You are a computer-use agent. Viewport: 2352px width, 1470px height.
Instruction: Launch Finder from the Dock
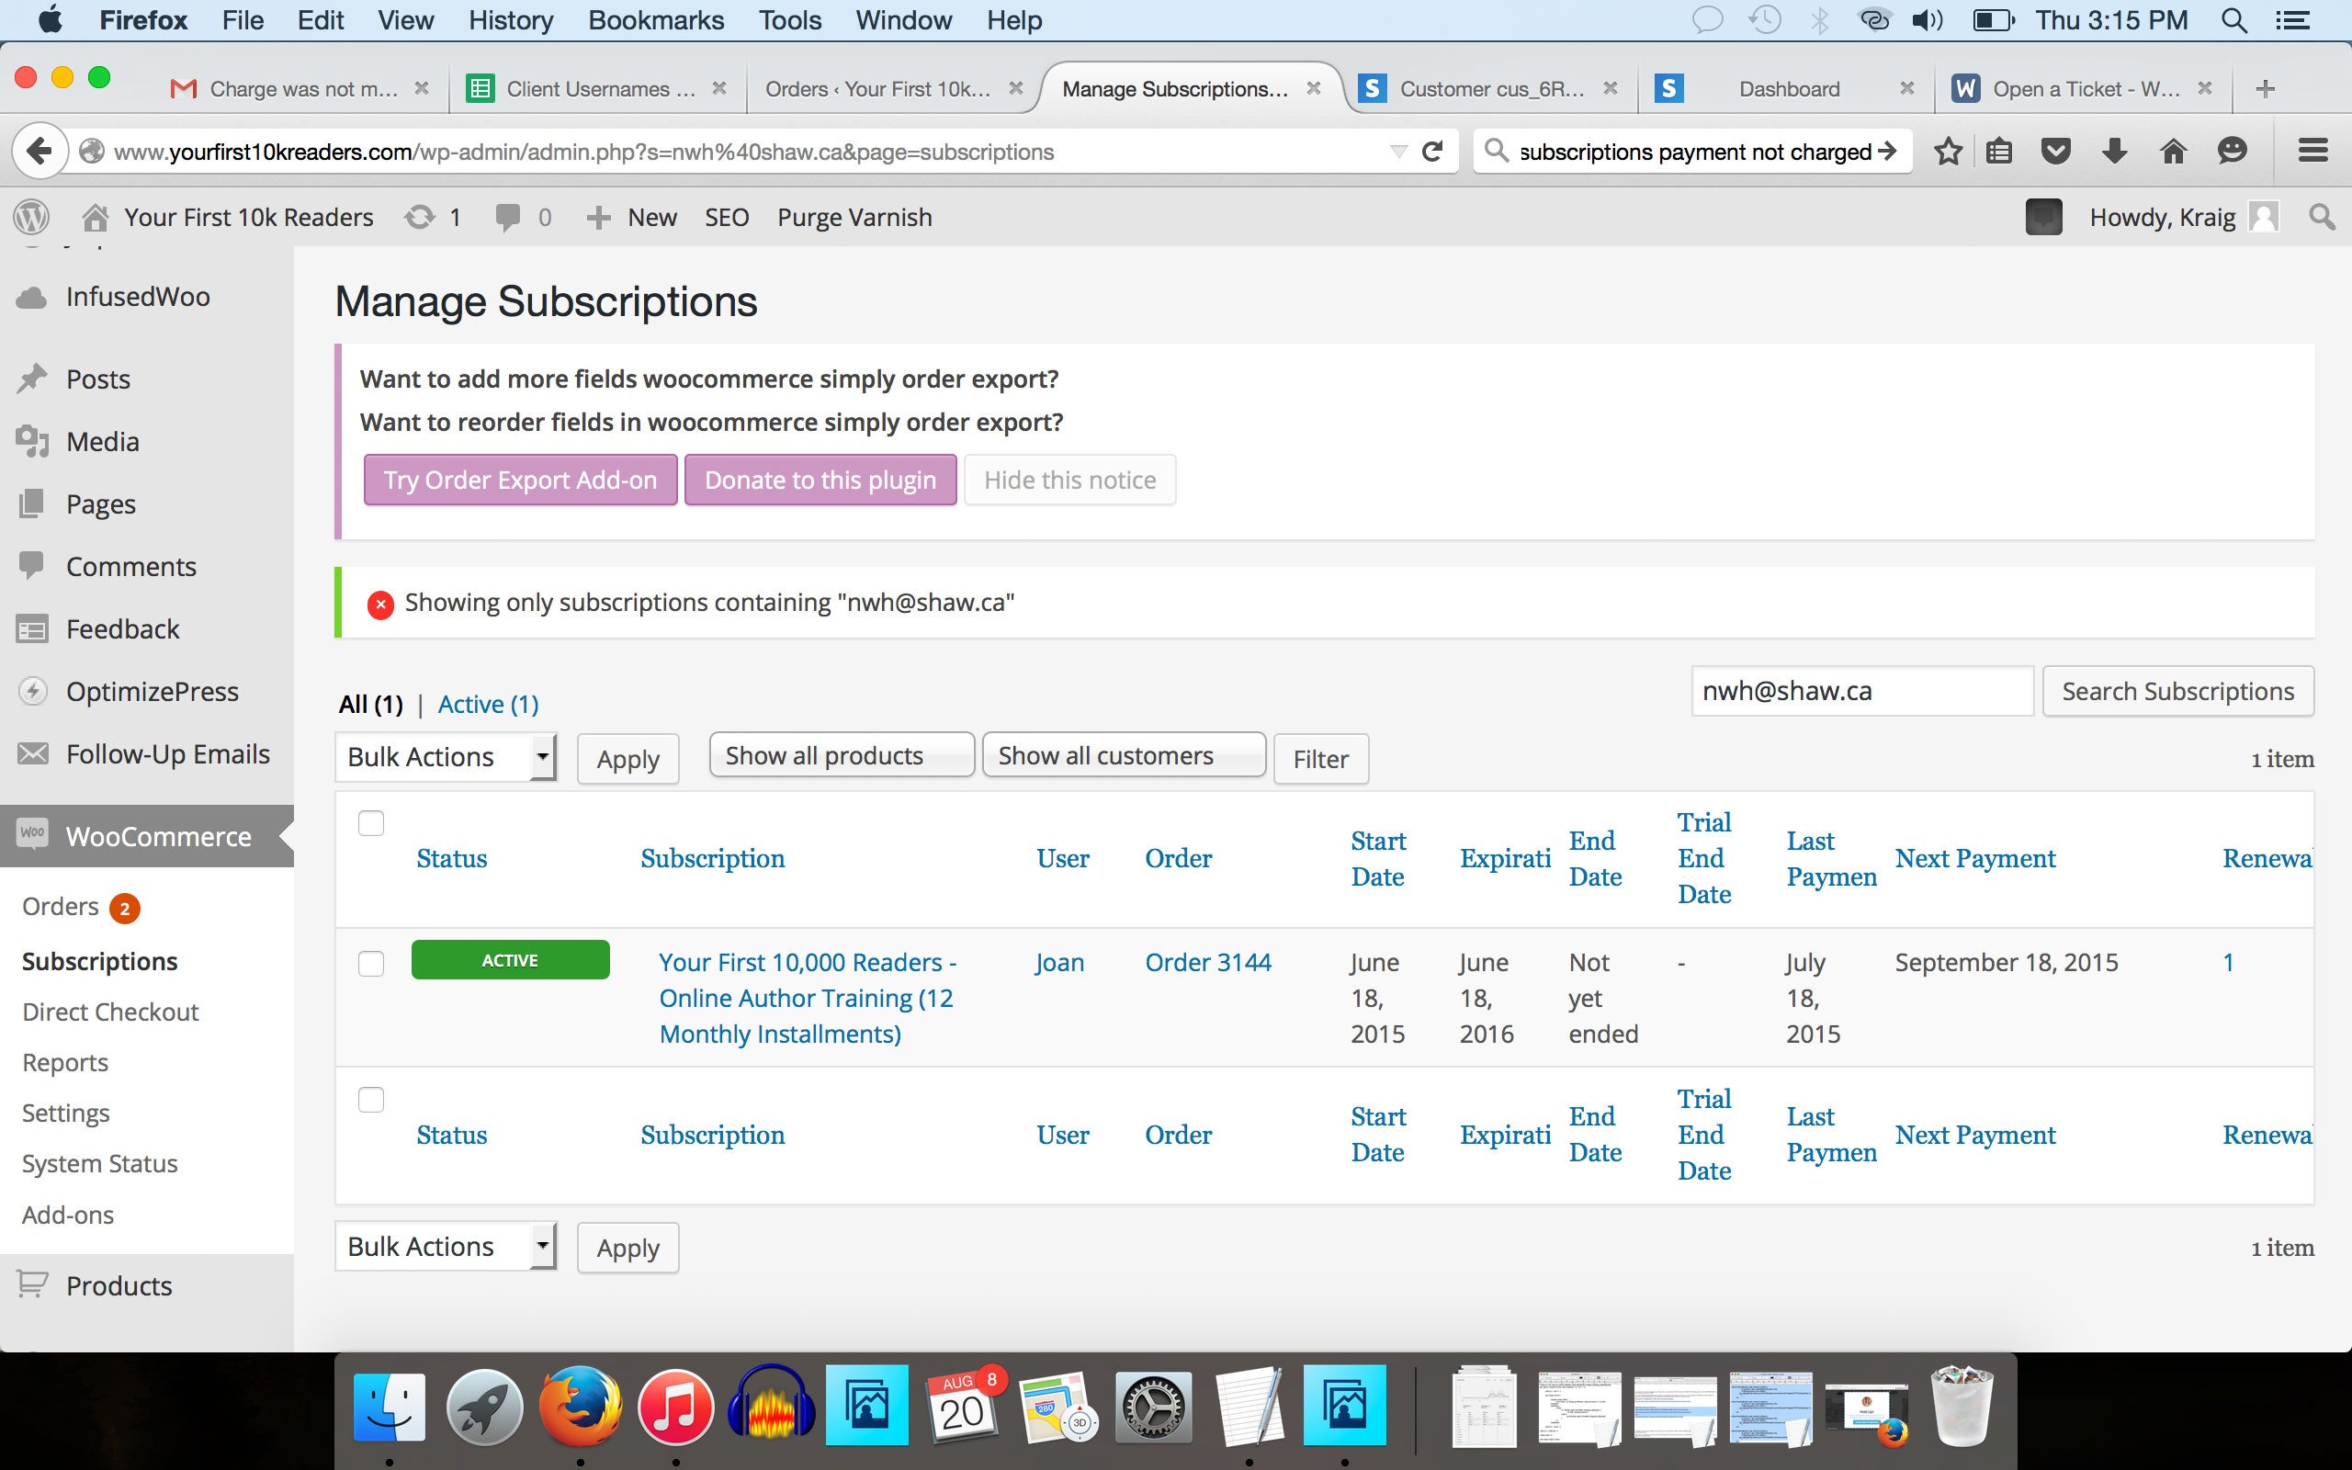(x=389, y=1406)
